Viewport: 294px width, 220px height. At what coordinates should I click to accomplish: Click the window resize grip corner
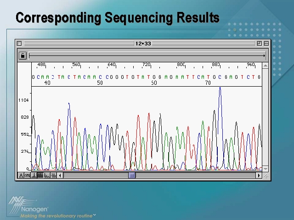click(x=266, y=176)
